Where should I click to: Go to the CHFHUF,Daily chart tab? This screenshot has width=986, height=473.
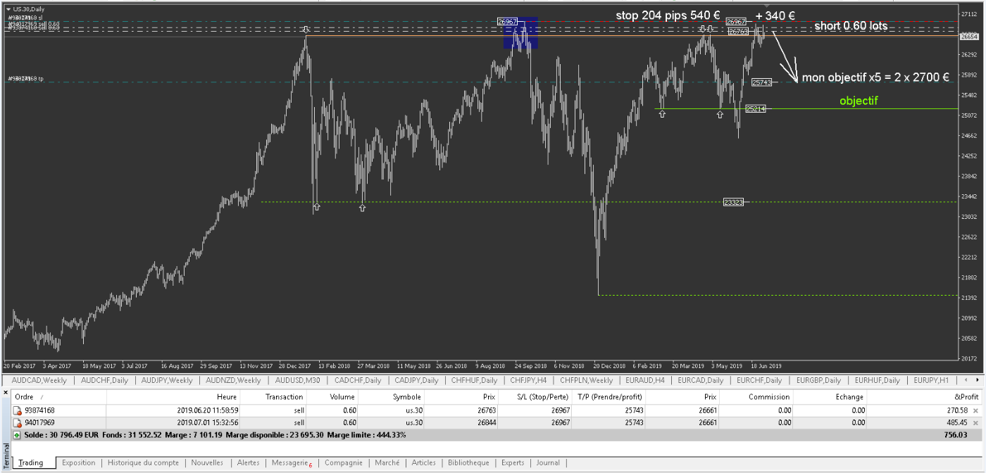click(x=474, y=381)
